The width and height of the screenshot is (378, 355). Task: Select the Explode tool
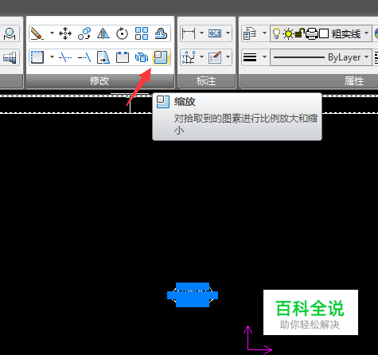pyautogui.click(x=142, y=57)
